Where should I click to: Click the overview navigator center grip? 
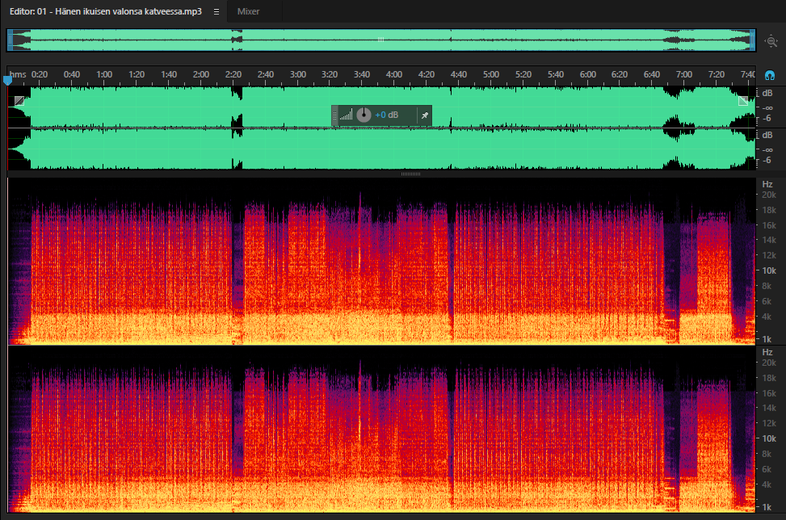(x=380, y=40)
